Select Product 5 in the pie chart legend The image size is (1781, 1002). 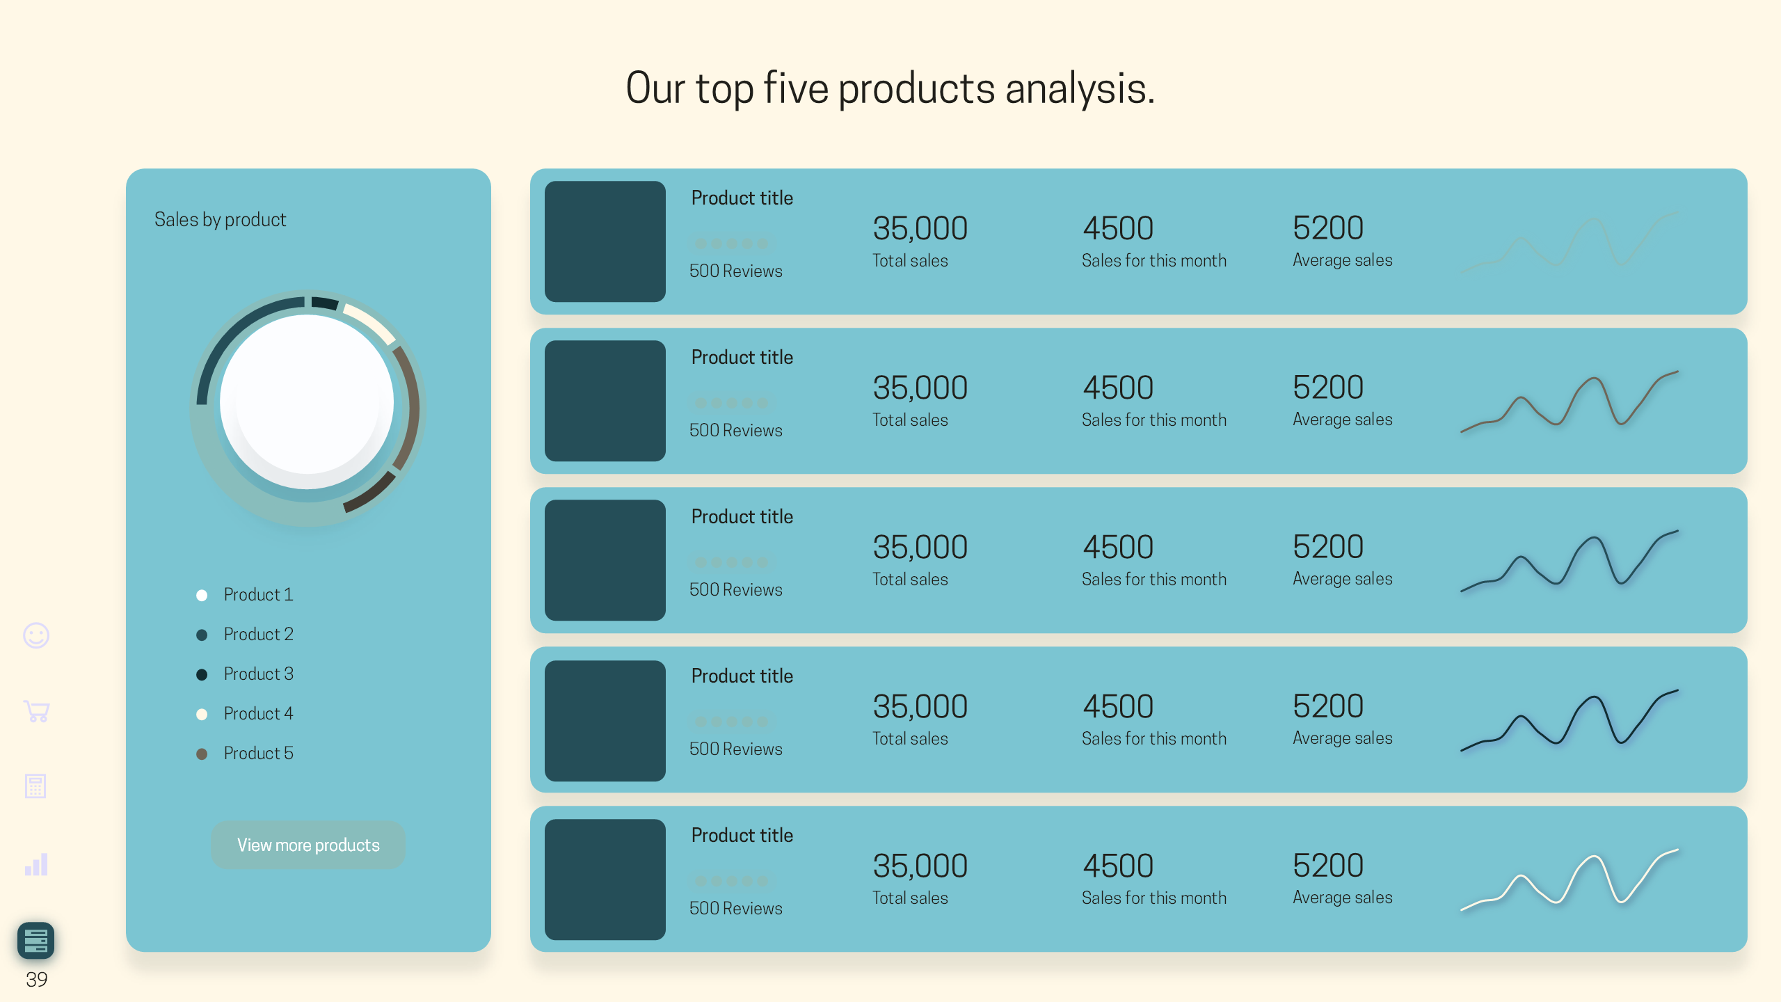point(257,752)
